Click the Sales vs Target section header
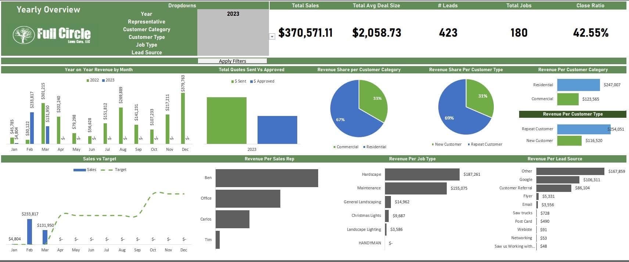 100,159
